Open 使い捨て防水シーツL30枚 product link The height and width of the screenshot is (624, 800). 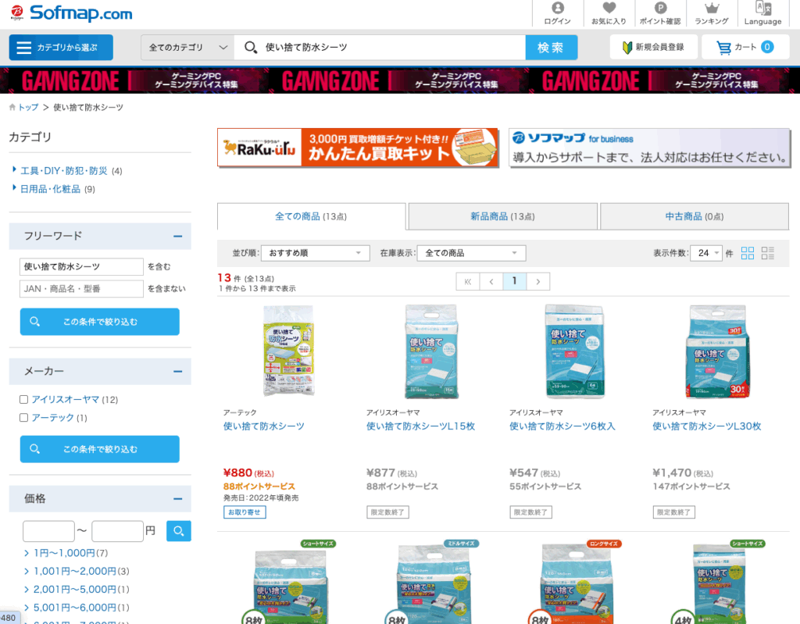[707, 426]
